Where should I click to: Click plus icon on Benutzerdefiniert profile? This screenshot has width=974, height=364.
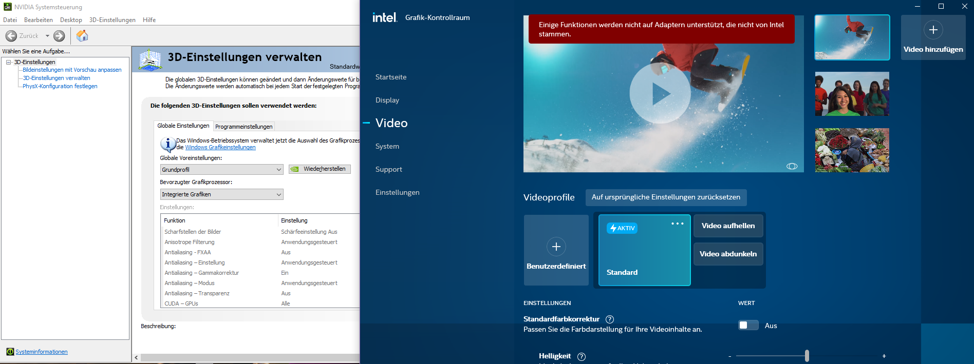click(x=556, y=247)
